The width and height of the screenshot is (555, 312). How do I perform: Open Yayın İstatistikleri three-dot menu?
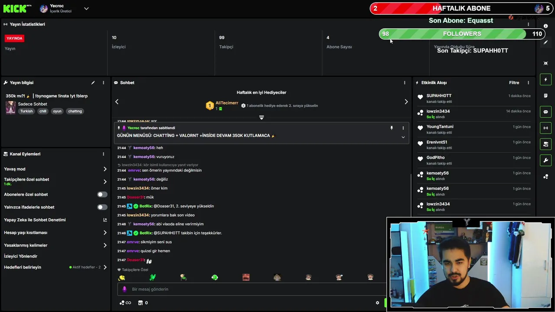528,24
